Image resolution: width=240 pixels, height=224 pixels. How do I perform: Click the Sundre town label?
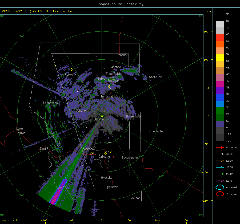coord(81,110)
